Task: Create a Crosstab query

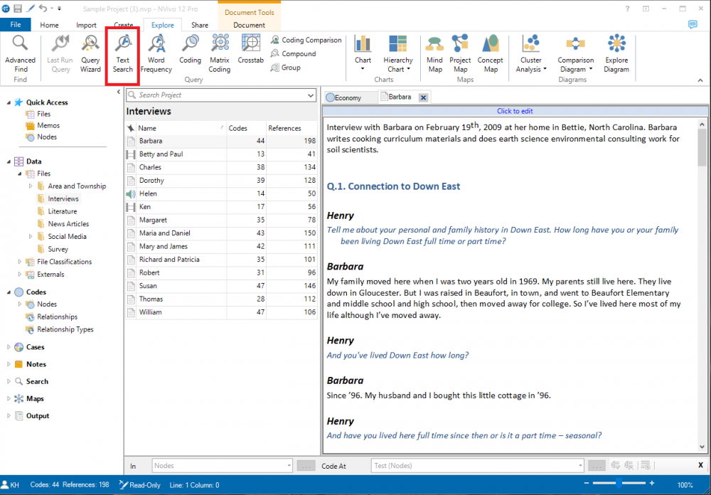Action: (x=250, y=50)
